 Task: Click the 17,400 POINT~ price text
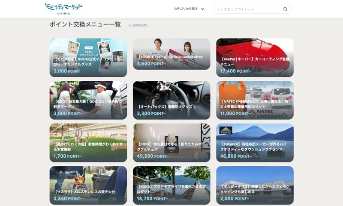click(235, 71)
